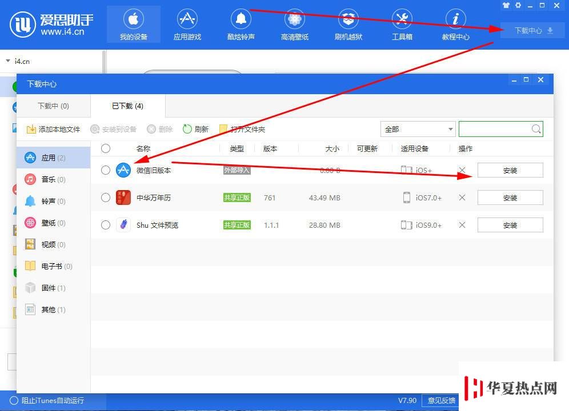
Task: Sort by 适用设备 column header
Action: [414, 148]
